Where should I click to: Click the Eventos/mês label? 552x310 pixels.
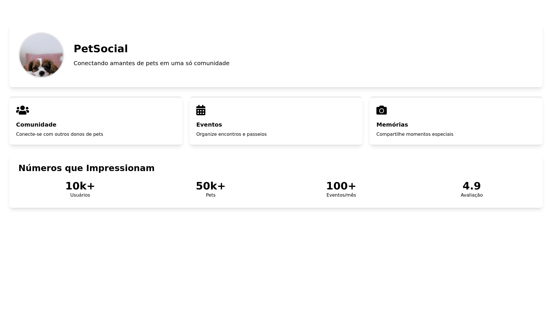click(341, 195)
